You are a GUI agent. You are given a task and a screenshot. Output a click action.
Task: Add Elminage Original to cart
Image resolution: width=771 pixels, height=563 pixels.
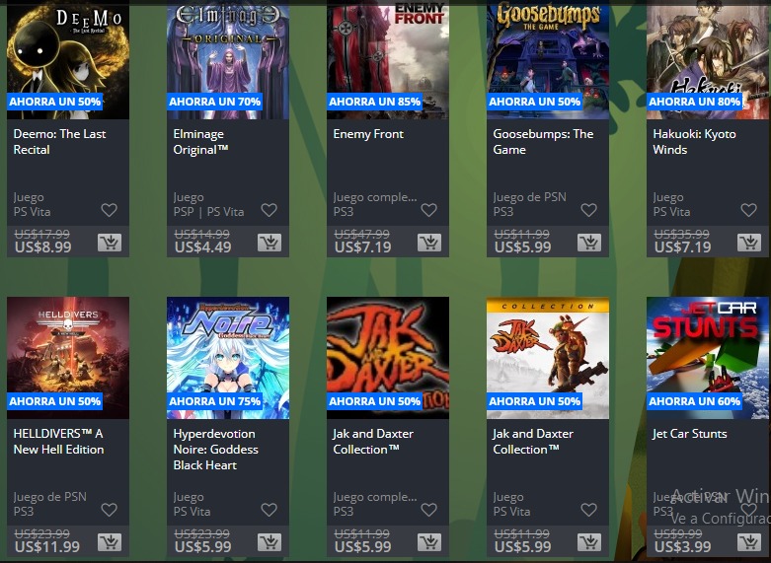(269, 243)
